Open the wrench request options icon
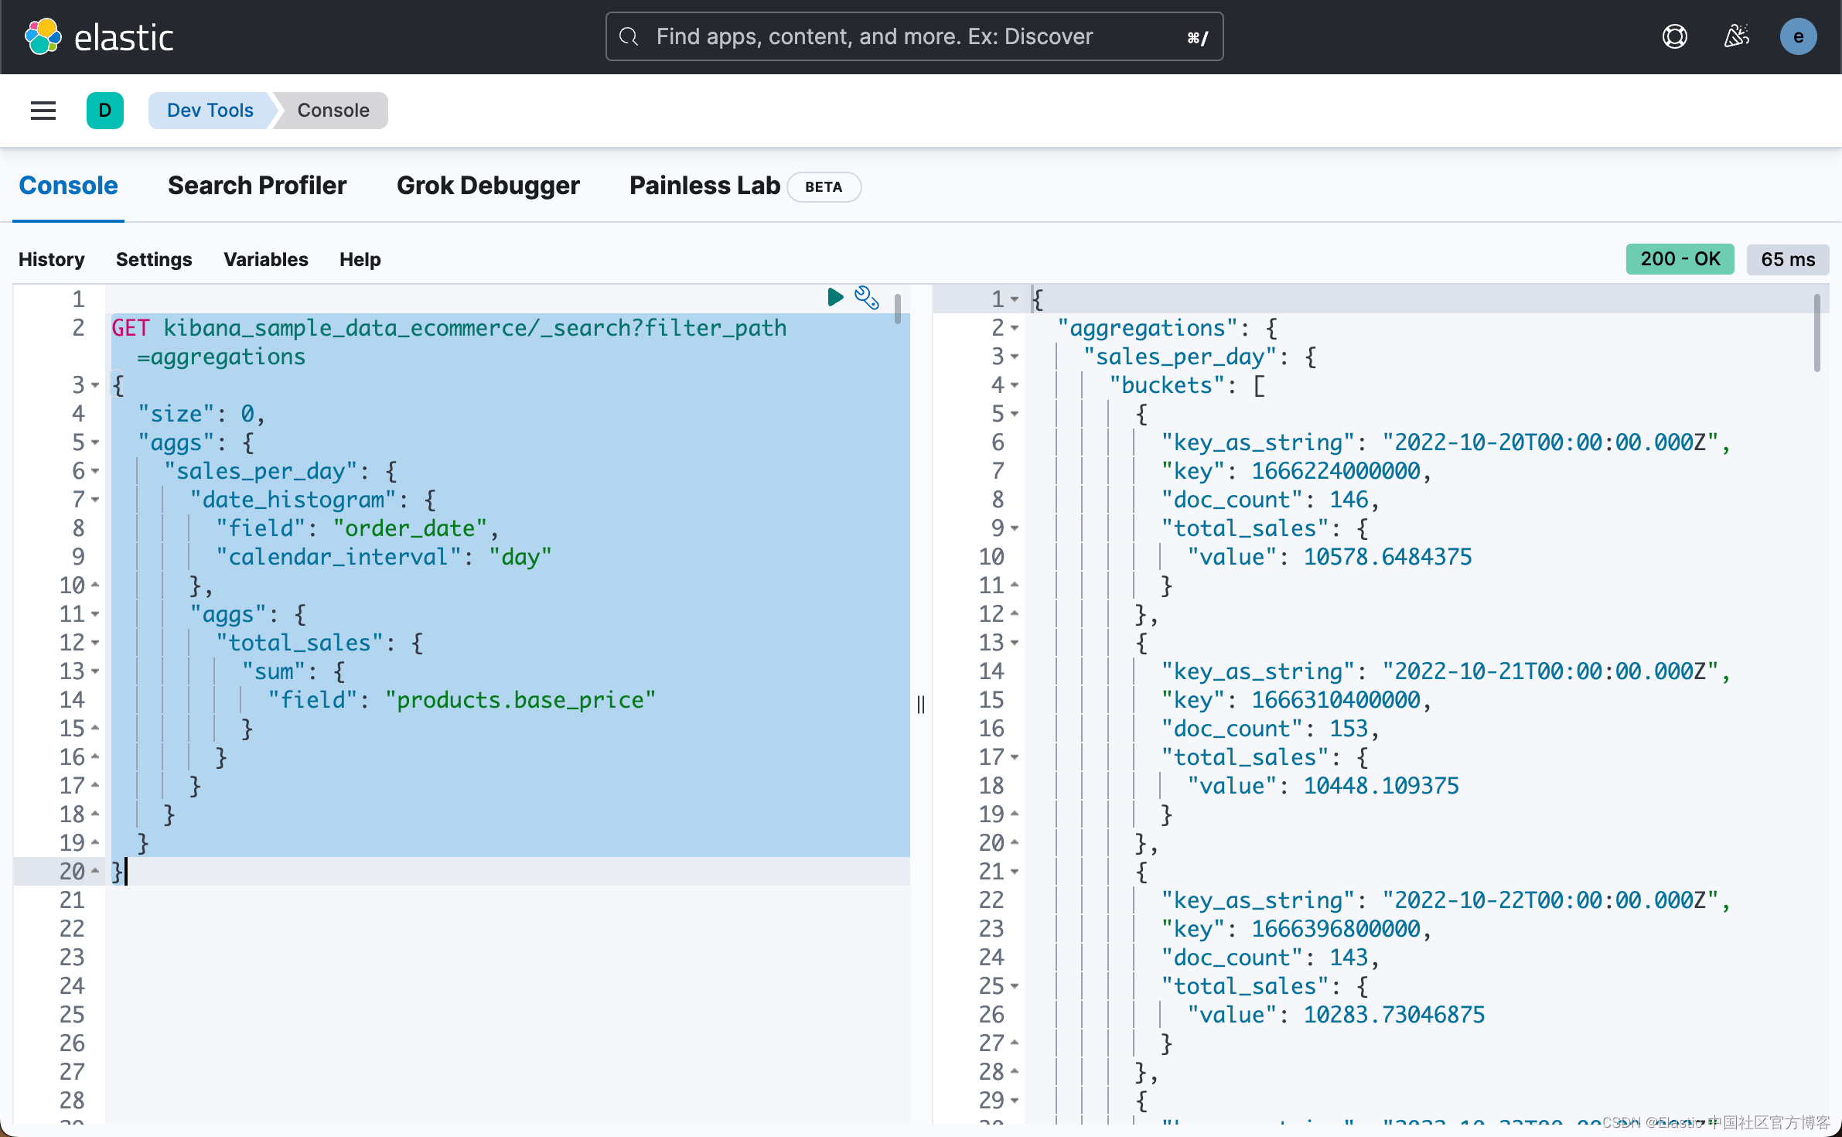Screen dimensions: 1842x1137 [x=866, y=297]
